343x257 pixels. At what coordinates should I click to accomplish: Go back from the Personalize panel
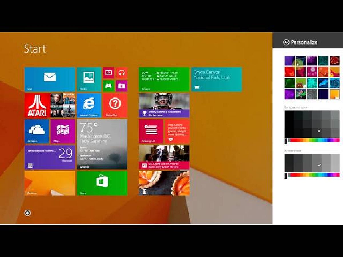(x=286, y=42)
